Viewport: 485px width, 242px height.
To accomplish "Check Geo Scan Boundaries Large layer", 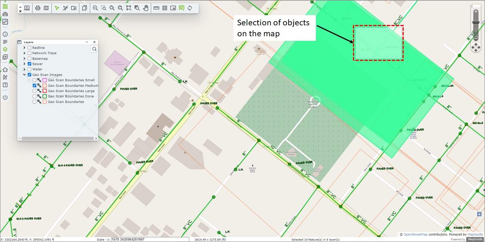I will click(34, 91).
